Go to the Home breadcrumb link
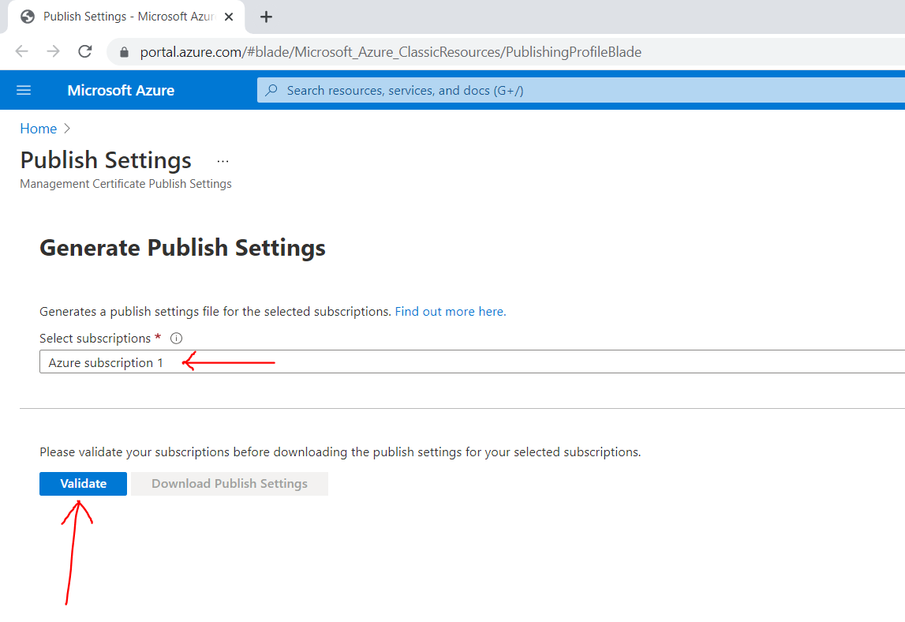This screenshot has height=622, width=905. point(38,128)
